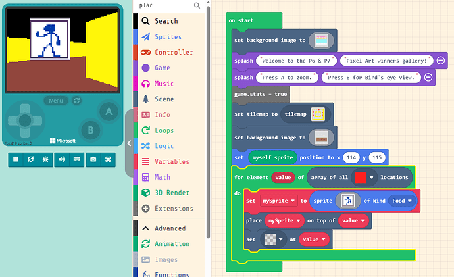The height and width of the screenshot is (277, 454).
Task: Edit the tilemap image thumbnail
Action: (318, 114)
